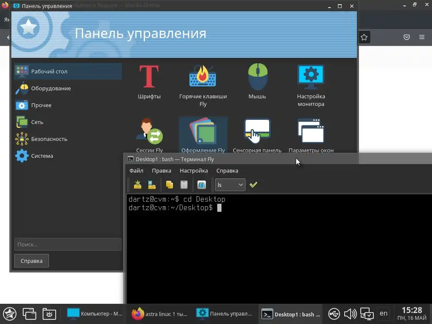Open the Справка menu in terminal
This screenshot has height=324, width=432.
pyautogui.click(x=227, y=170)
